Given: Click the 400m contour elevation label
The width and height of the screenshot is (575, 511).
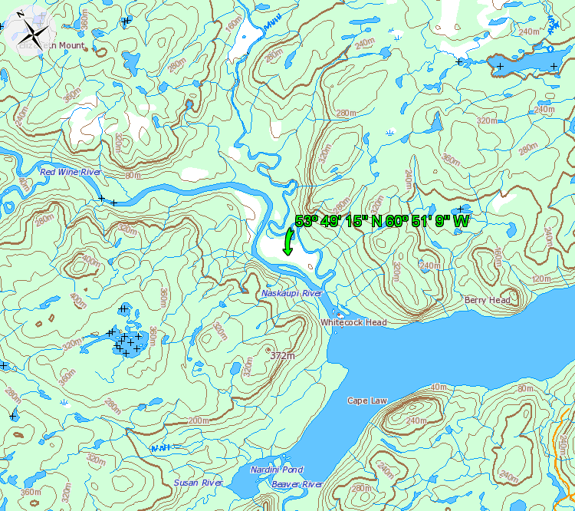Looking at the screenshot, I should click(x=90, y=261).
